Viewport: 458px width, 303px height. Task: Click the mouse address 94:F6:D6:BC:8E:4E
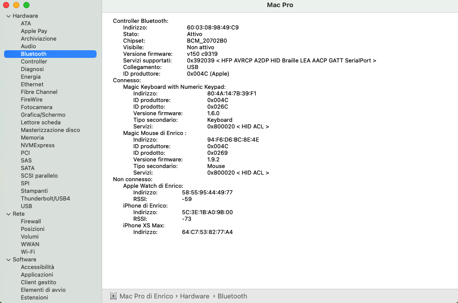click(x=233, y=140)
